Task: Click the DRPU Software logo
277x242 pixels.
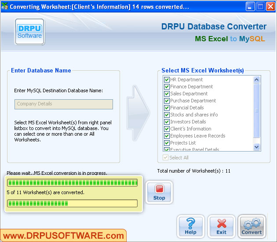Action: [x=30, y=32]
